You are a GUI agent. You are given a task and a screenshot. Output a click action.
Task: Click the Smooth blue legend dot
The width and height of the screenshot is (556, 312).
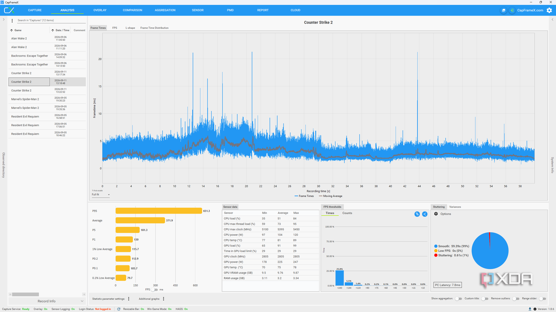point(436,246)
